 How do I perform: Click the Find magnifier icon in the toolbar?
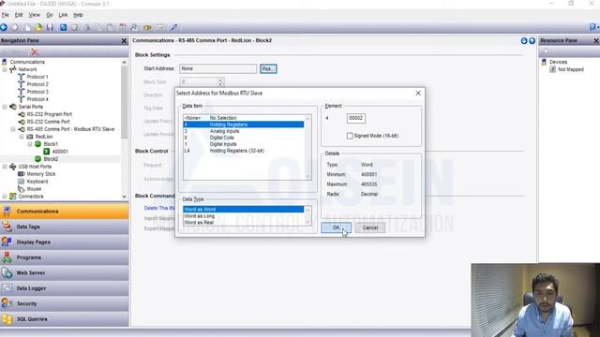pos(134,27)
